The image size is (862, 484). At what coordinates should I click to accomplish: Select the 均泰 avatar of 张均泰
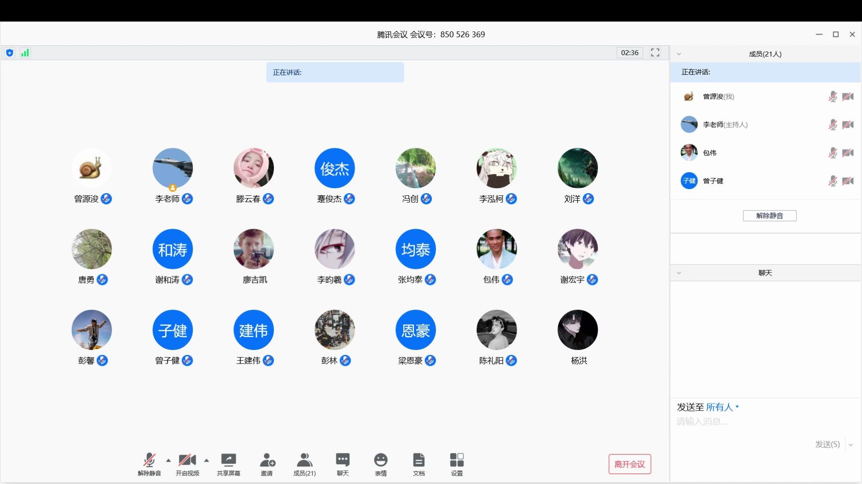point(416,249)
